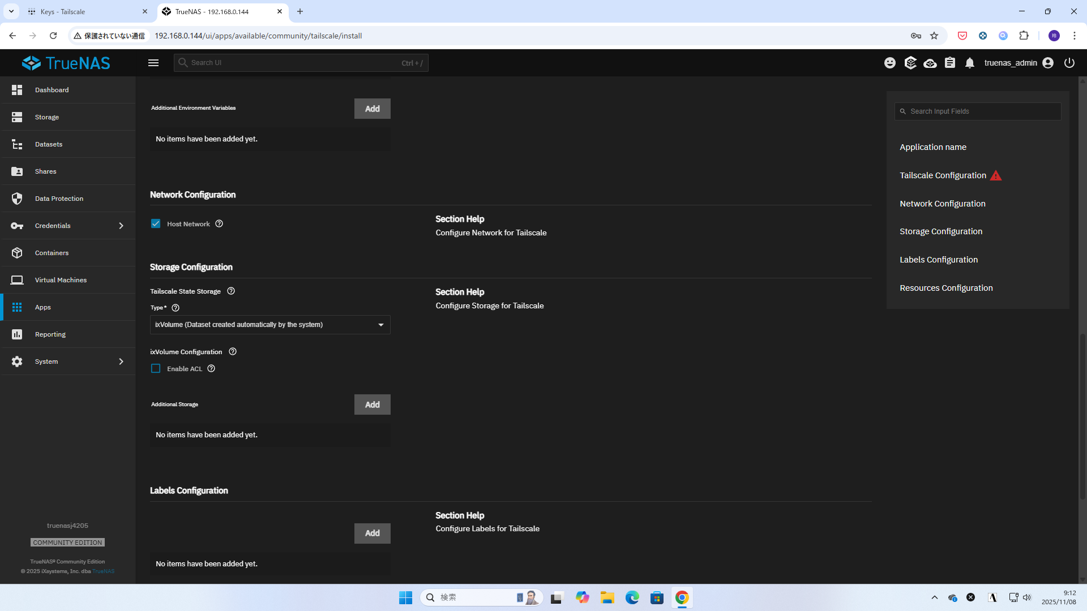Screen dimensions: 1087x611
Task: Open the alerts bell icon
Action: (970, 63)
